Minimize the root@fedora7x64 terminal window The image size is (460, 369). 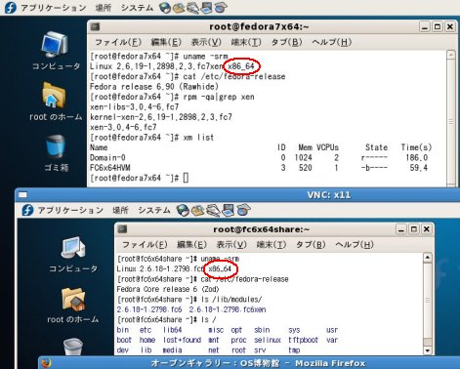click(x=425, y=26)
